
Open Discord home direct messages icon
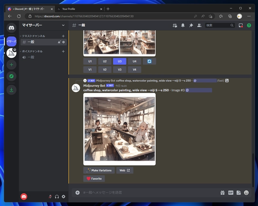coord(11,28)
